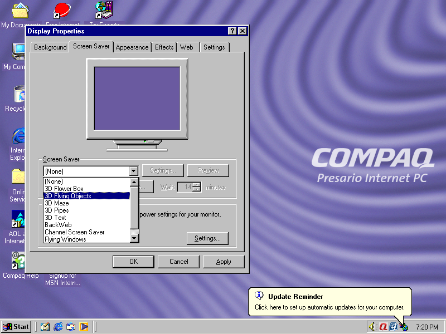Select the Recycle Bin desktop icon
The height and width of the screenshot is (334, 446).
[x=20, y=94]
